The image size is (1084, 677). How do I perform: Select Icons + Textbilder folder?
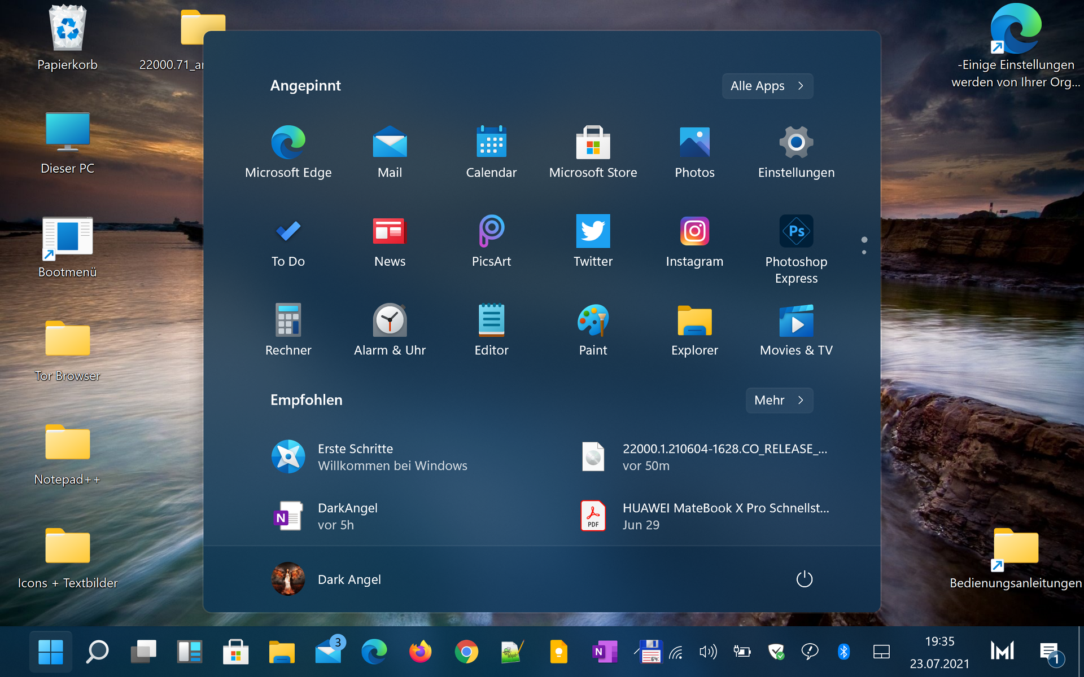pos(67,559)
